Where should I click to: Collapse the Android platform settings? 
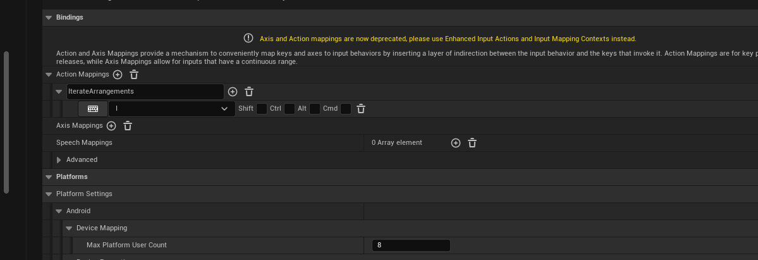point(59,211)
